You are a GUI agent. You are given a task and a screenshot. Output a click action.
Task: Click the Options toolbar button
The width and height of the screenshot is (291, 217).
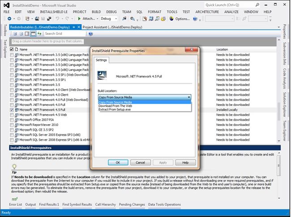pyautogui.click(x=180, y=18)
